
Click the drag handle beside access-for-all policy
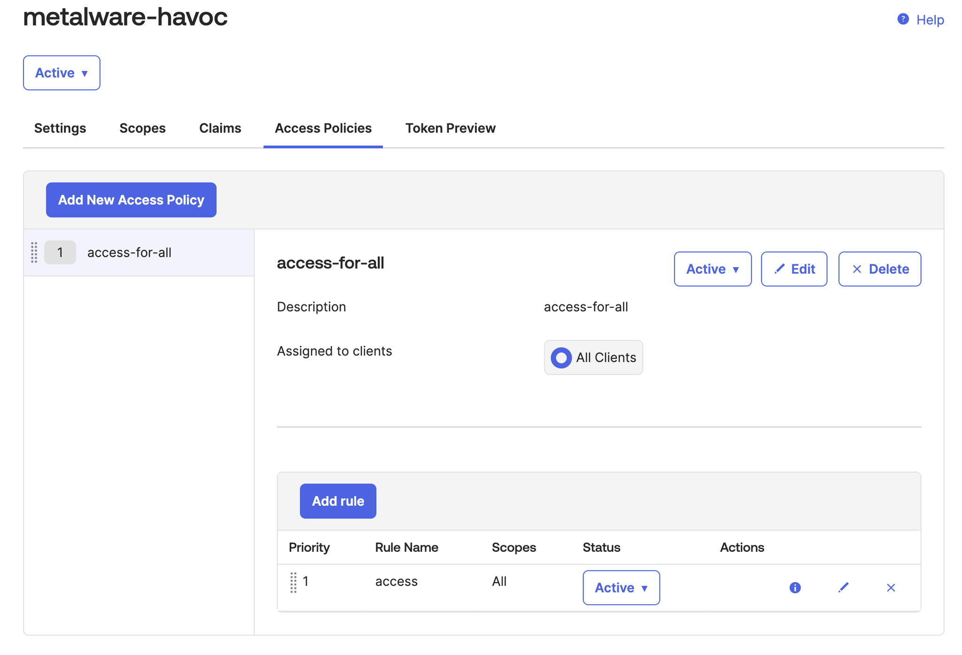coord(34,253)
